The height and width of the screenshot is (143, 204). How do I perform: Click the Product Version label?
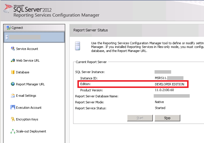tap(92, 90)
